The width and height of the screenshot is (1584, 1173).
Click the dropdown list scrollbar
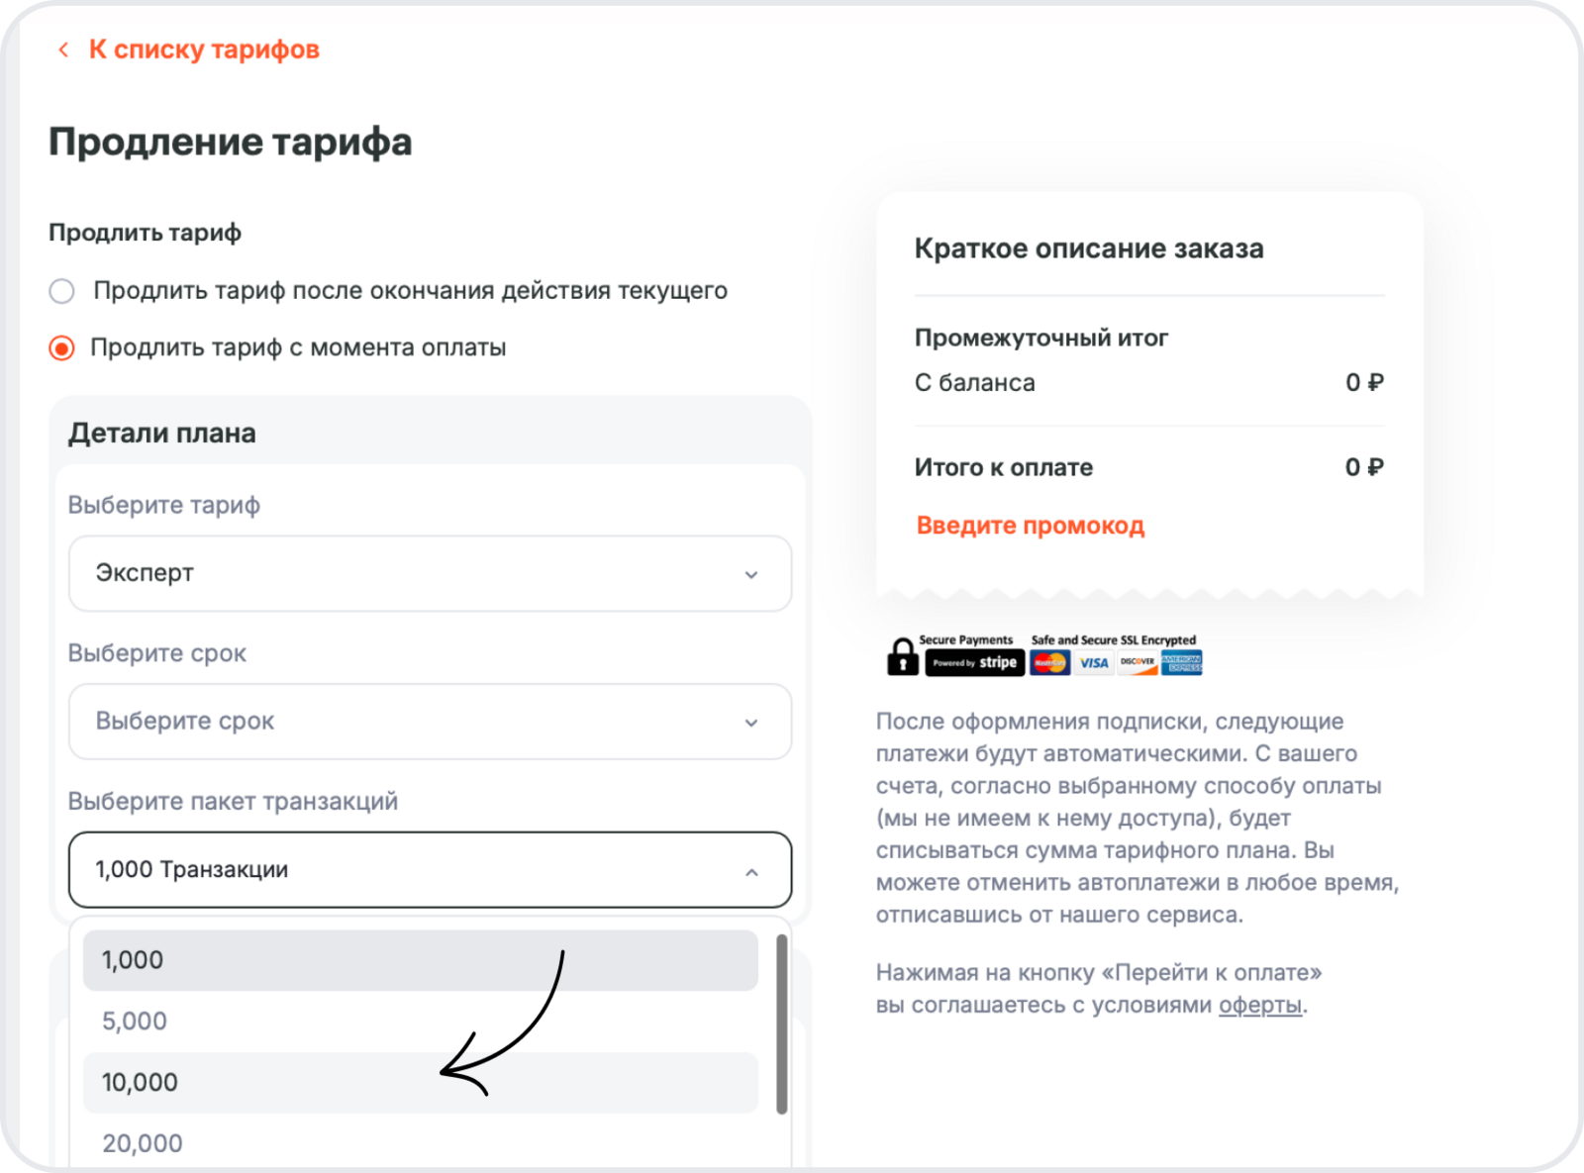(782, 1025)
